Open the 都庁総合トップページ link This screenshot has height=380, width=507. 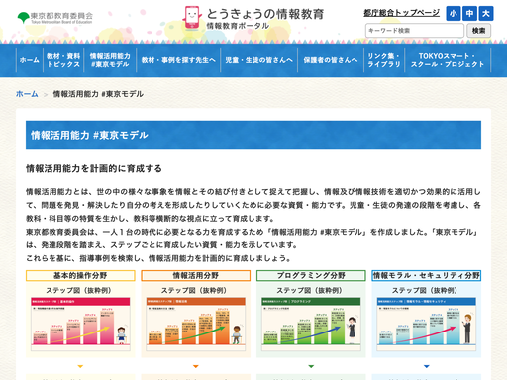click(x=401, y=13)
